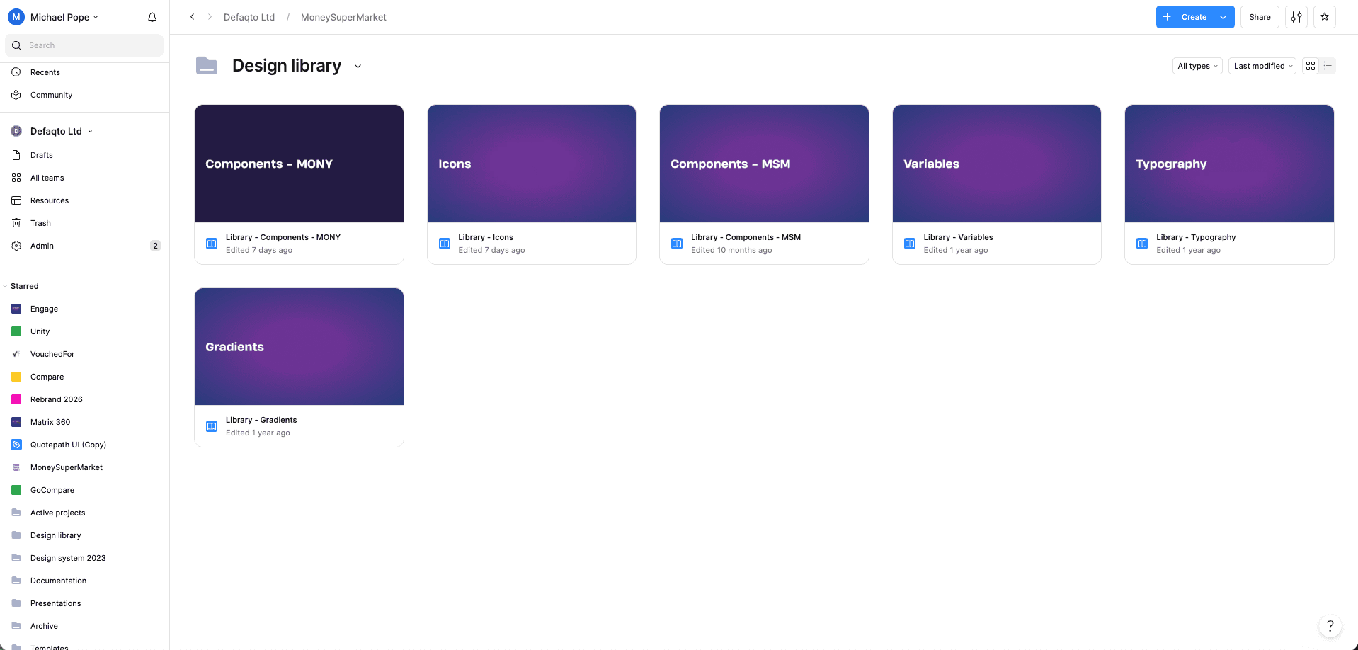Switch to grid view

tap(1311, 66)
